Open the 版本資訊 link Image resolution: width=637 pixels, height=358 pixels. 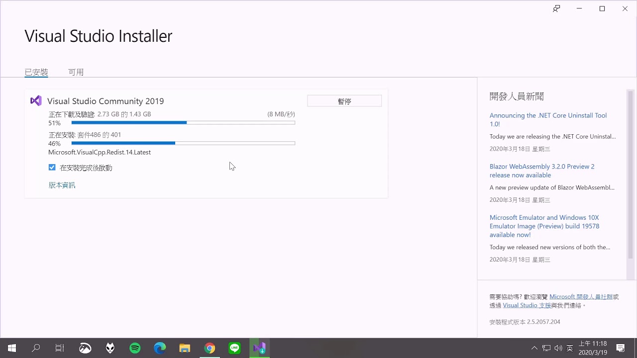[x=62, y=185]
